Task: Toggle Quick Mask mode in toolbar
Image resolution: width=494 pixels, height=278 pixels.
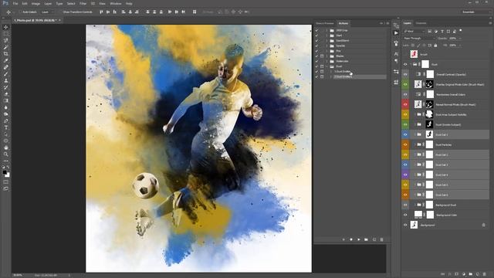Action: tap(5, 182)
